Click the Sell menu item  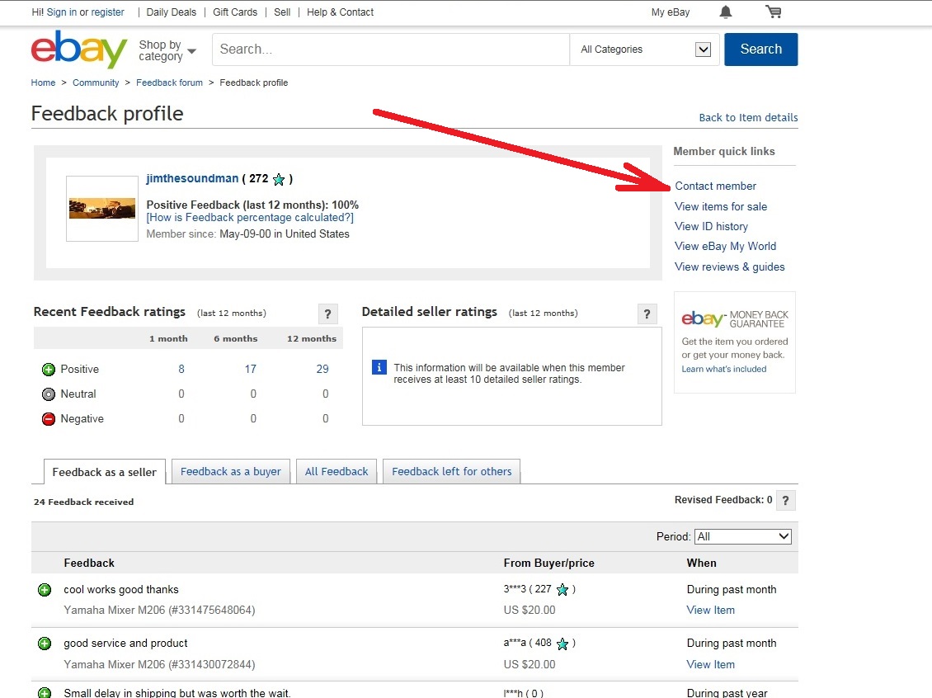tap(282, 12)
